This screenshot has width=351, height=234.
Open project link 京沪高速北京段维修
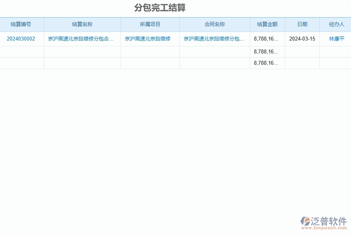pyautogui.click(x=151, y=39)
